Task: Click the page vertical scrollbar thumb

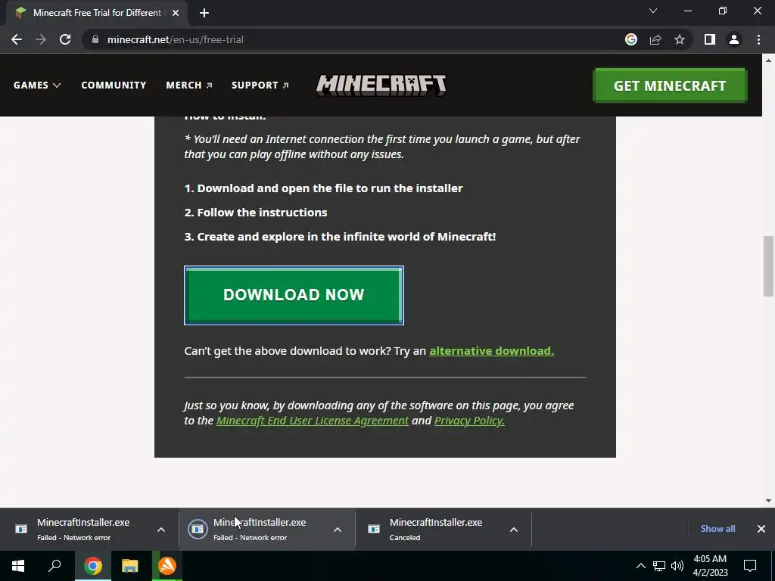Action: pyautogui.click(x=768, y=266)
